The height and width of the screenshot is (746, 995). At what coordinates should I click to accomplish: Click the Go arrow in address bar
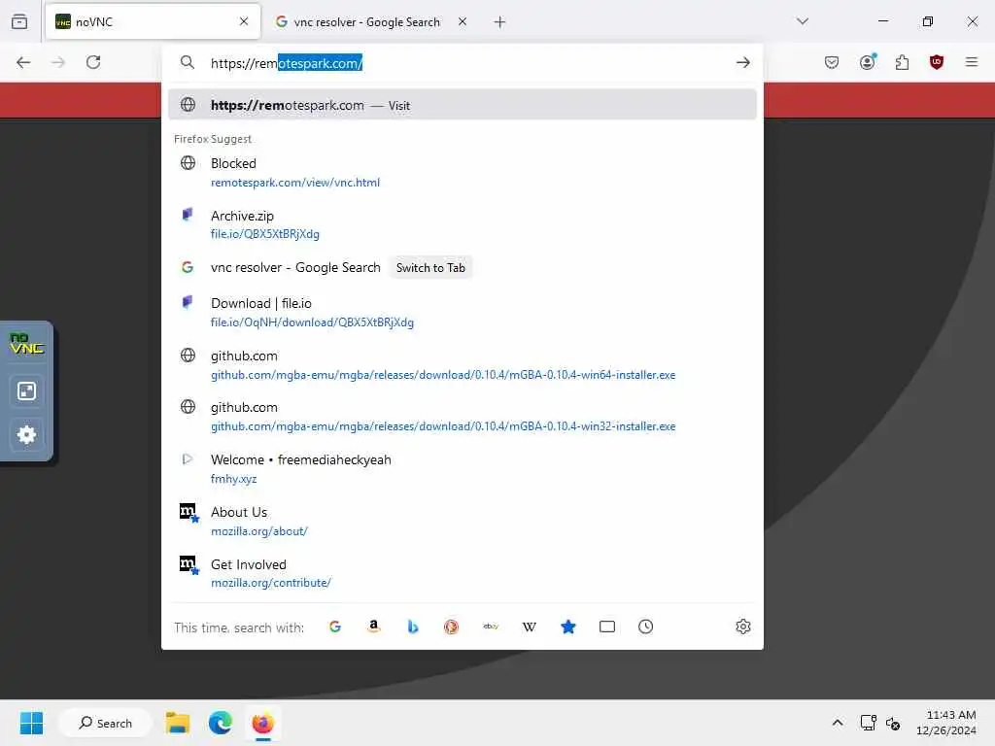743,62
